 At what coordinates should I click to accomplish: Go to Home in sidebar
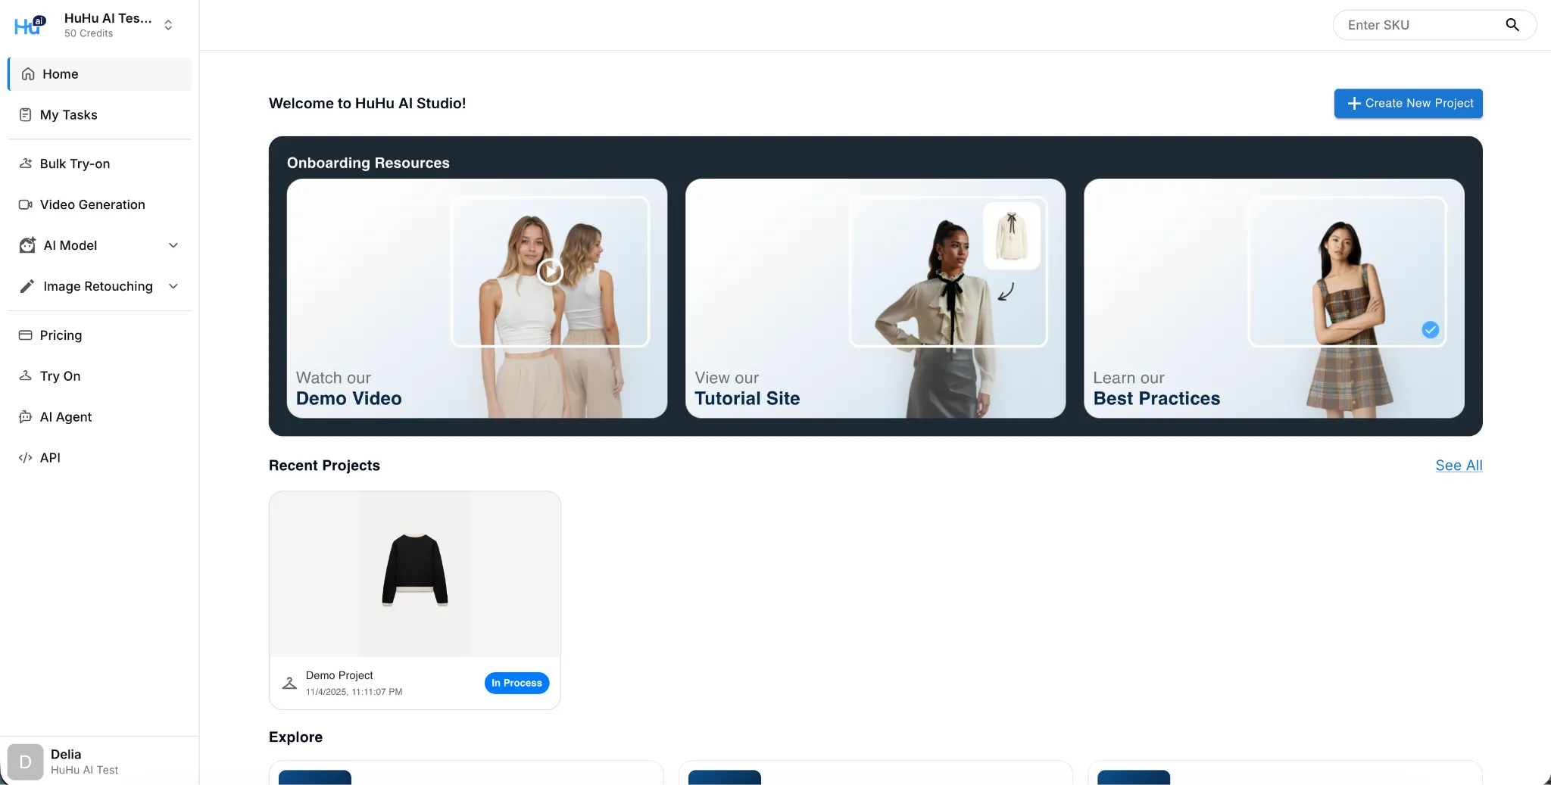pos(99,74)
